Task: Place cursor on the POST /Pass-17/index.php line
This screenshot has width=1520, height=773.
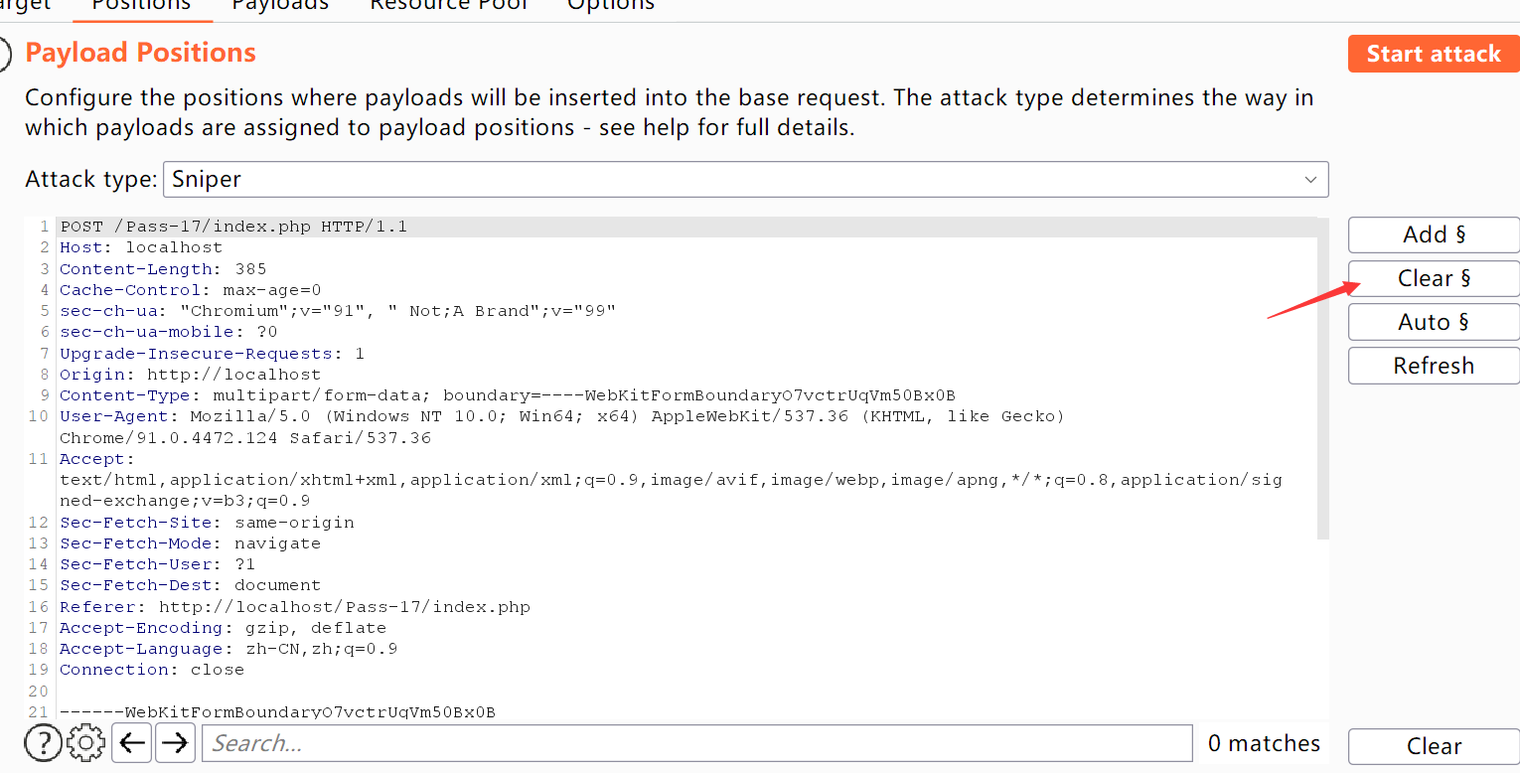Action: [233, 228]
